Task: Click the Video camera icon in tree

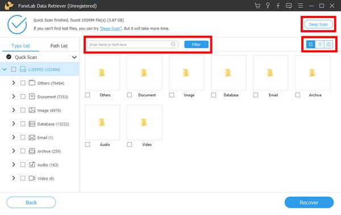Action: click(x=32, y=178)
